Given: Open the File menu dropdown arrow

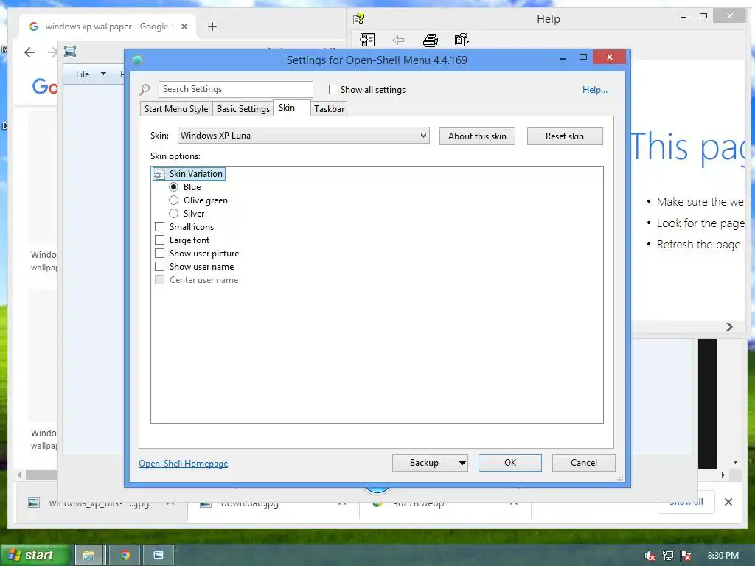Looking at the screenshot, I should (x=103, y=74).
